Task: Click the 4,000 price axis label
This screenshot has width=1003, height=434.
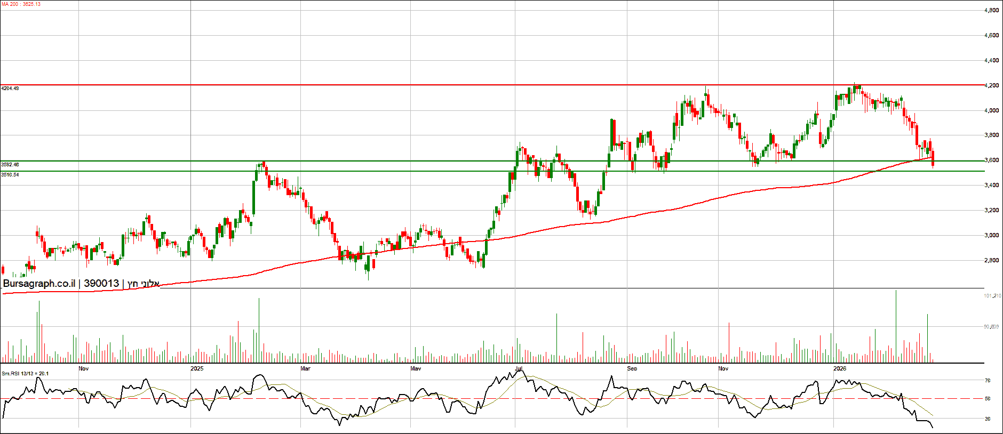Action: [992, 111]
